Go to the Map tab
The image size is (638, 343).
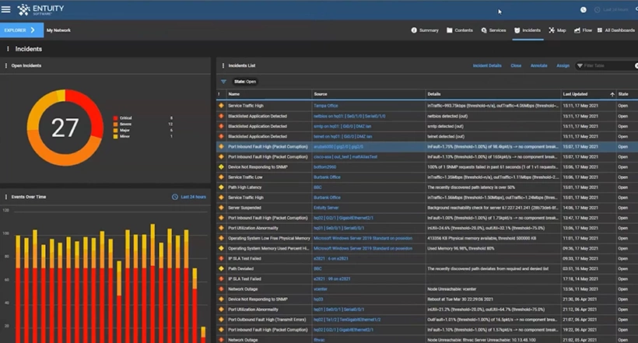[x=557, y=30]
